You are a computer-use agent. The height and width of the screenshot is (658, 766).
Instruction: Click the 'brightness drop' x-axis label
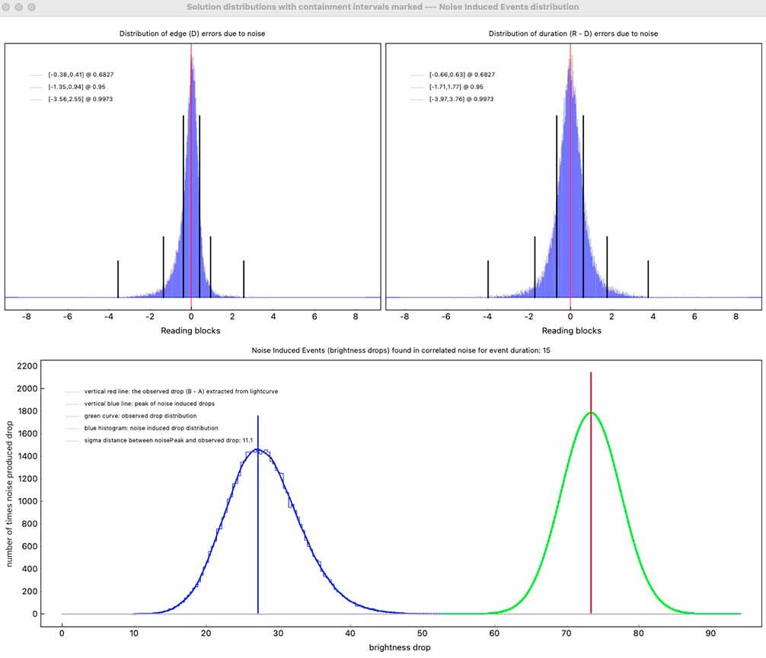pyautogui.click(x=400, y=647)
